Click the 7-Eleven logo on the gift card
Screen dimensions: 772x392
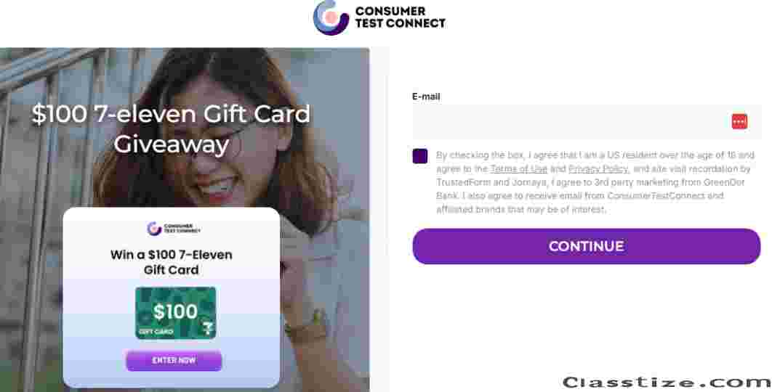point(208,327)
